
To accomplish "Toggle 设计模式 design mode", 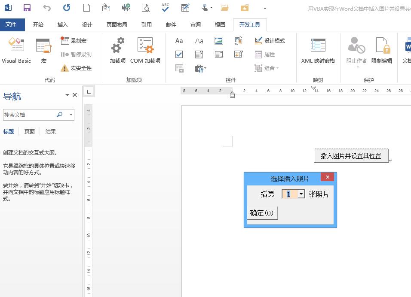I will tap(270, 40).
